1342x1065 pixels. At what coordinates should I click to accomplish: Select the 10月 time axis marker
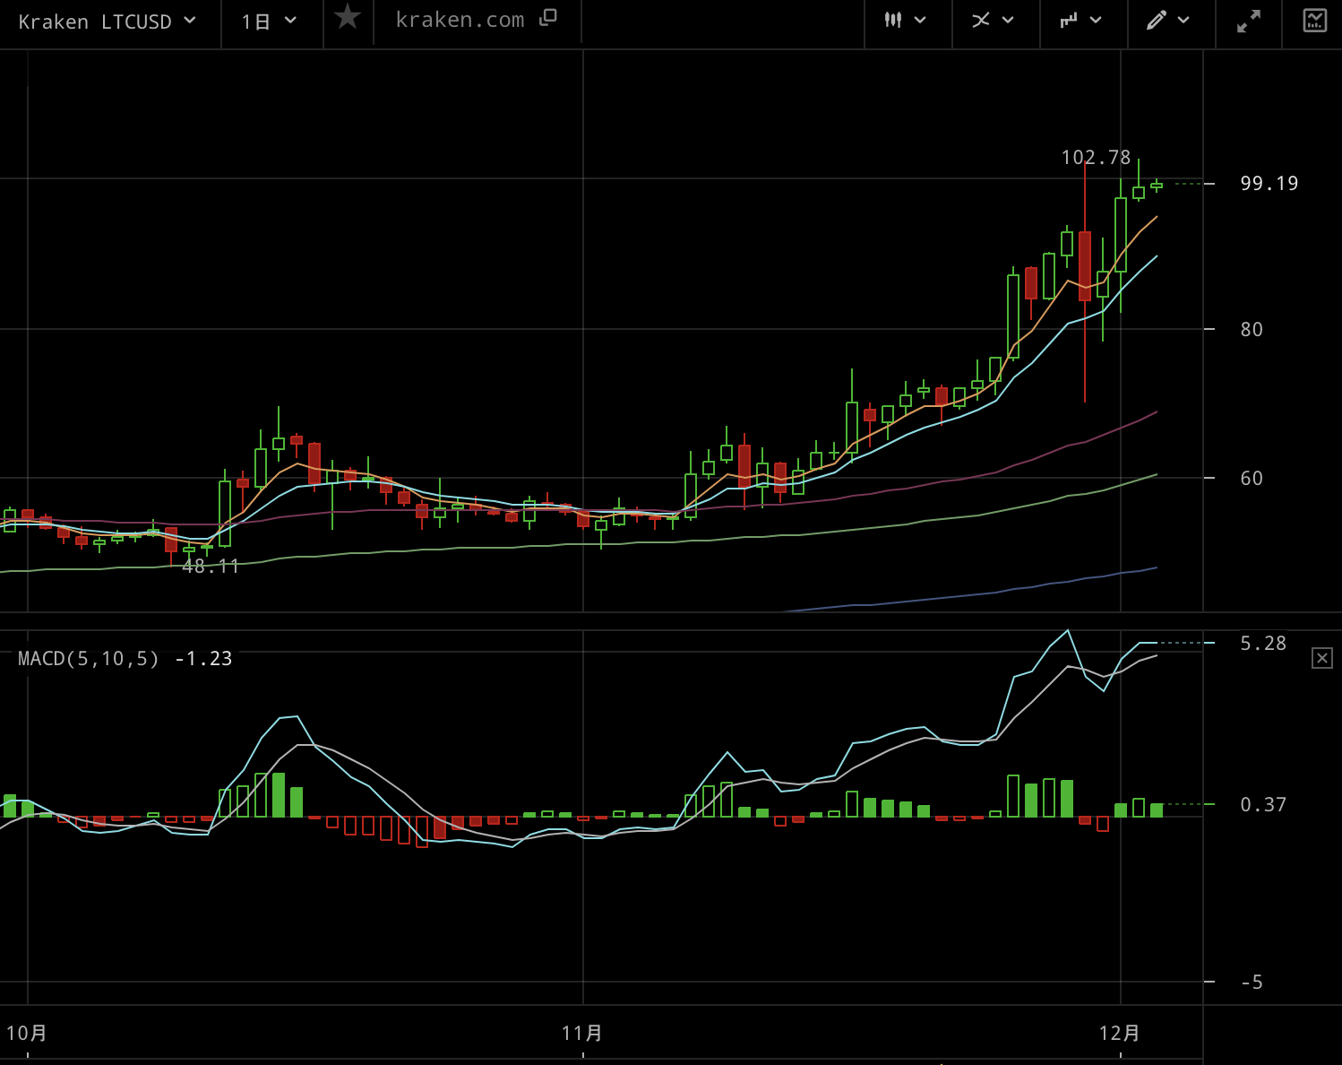(x=27, y=1034)
